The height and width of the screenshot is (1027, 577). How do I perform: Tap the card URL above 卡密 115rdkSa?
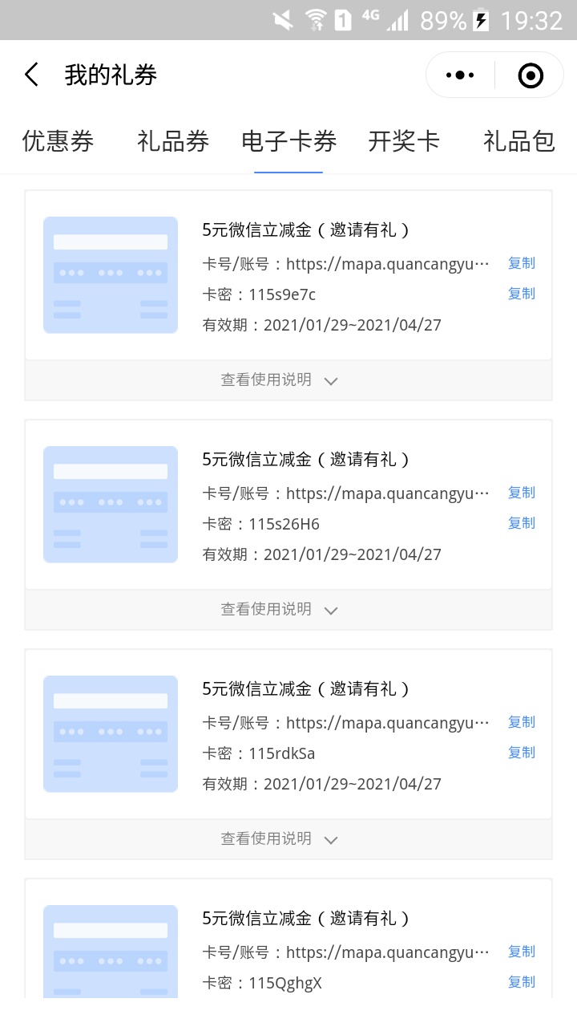[387, 723]
